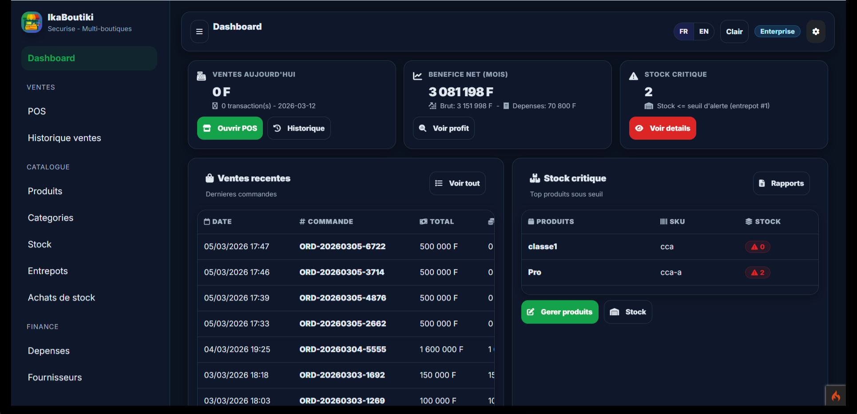The height and width of the screenshot is (414, 857).
Task: Click the flame icon in bottom corner
Action: (836, 396)
